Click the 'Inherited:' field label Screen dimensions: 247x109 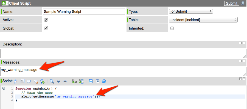click(x=136, y=28)
